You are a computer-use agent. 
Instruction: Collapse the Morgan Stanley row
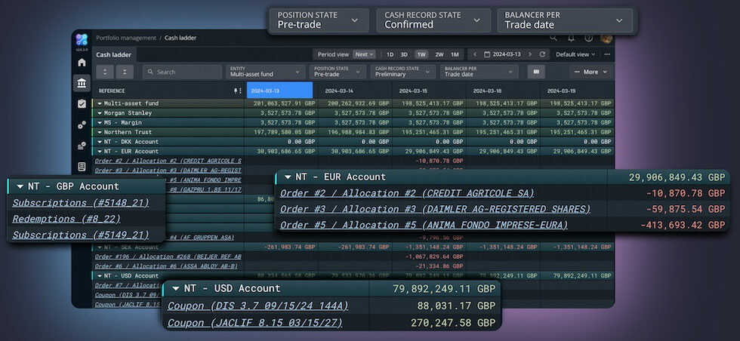100,112
